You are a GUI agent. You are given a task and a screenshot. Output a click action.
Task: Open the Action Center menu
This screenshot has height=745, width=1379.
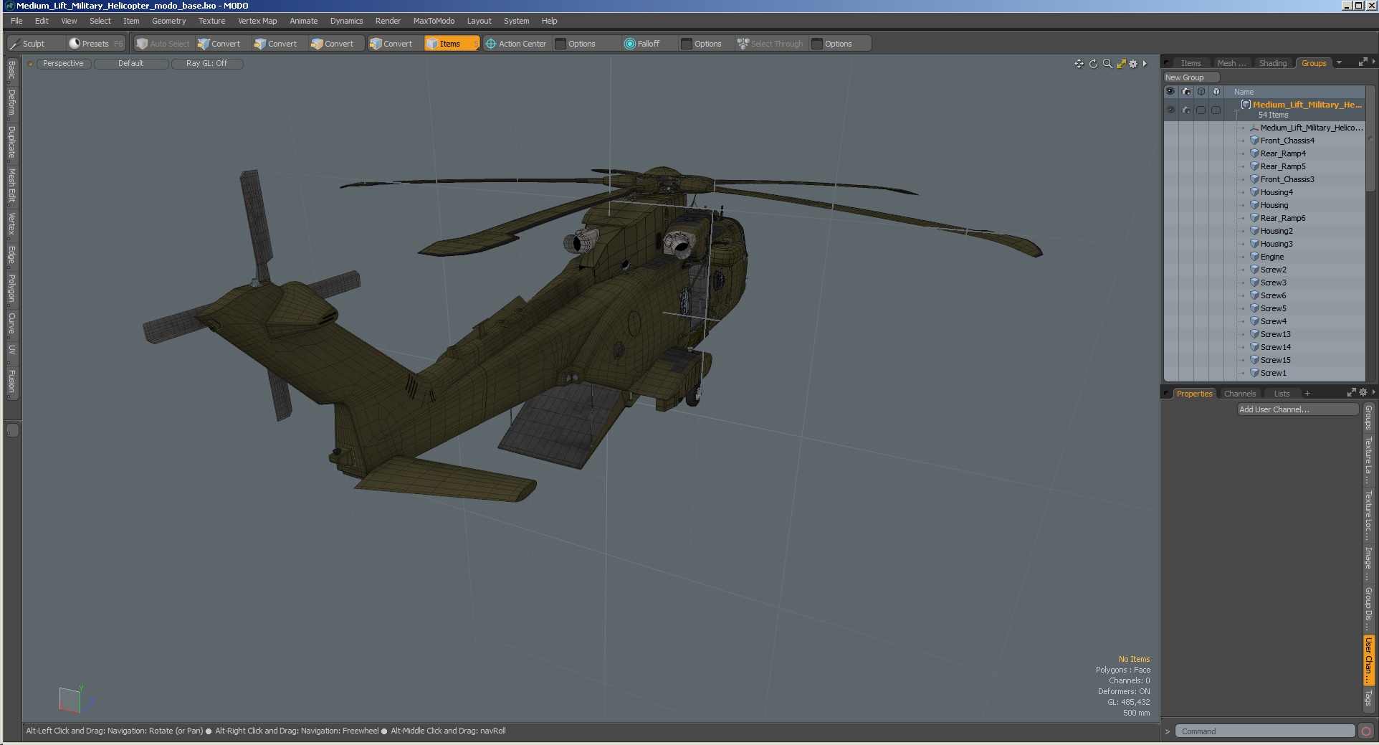(517, 44)
